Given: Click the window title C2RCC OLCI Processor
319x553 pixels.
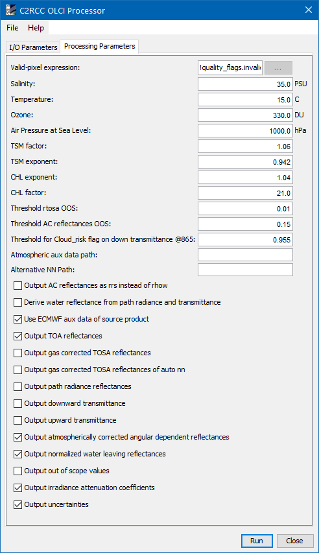Looking at the screenshot, I should click(62, 10).
